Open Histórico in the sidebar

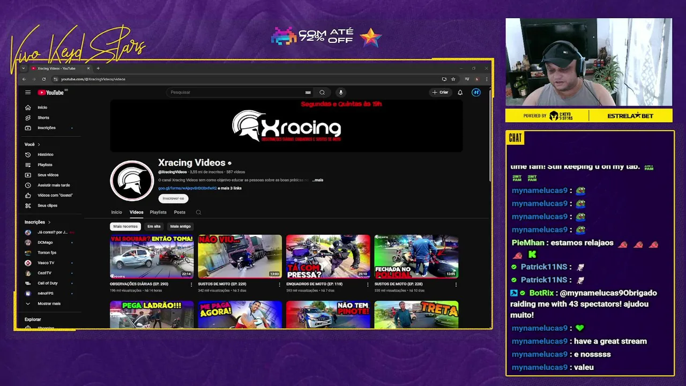tap(45, 154)
